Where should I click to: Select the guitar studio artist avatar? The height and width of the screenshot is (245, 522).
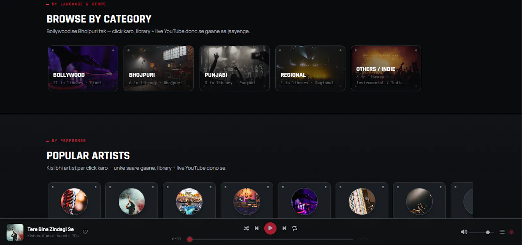pos(247,201)
